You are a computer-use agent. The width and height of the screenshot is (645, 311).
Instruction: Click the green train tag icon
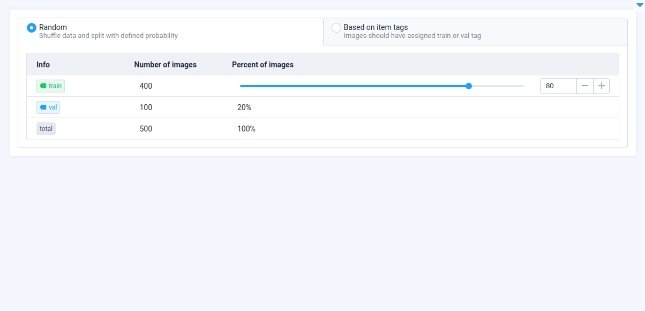point(43,85)
